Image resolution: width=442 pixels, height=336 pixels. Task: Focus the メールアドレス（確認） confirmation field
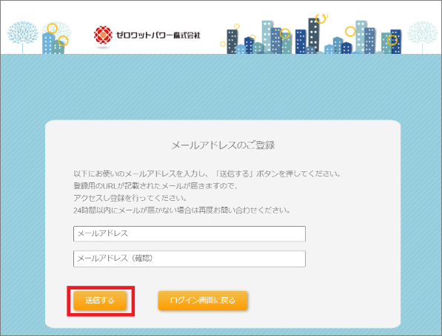pos(190,258)
